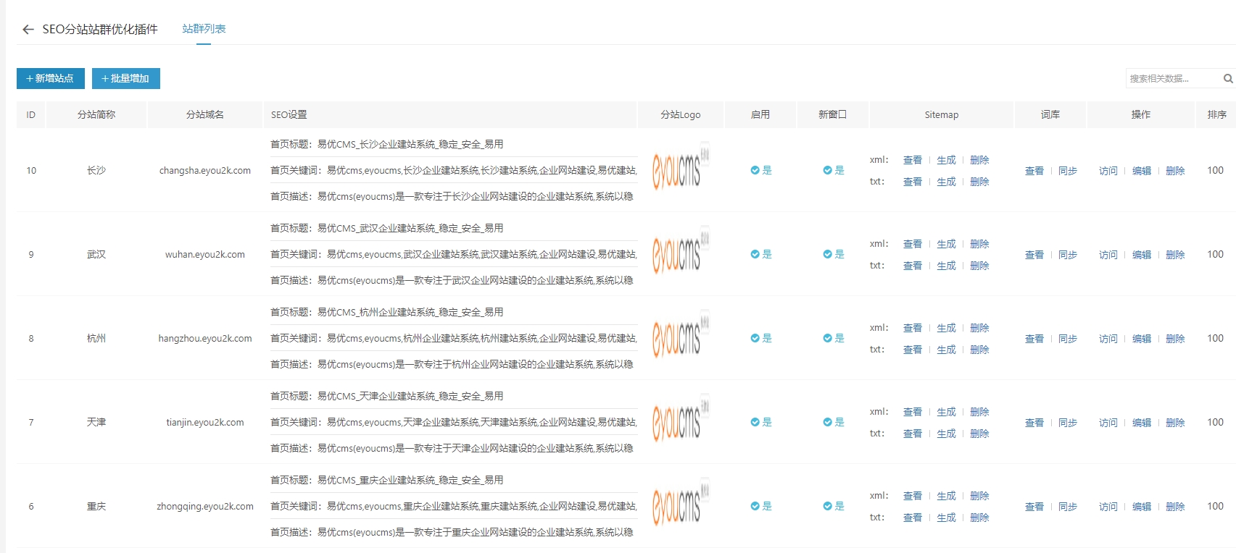The width and height of the screenshot is (1236, 553).
Task: Delete xml sitemap for 杭州 site
Action: (x=979, y=328)
